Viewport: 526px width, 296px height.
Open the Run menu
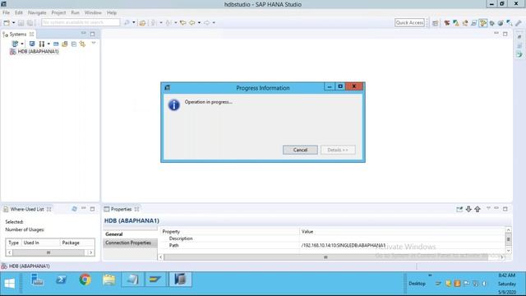pyautogui.click(x=75, y=13)
